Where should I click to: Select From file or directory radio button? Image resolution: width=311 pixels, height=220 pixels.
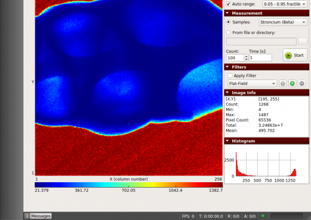click(228, 32)
